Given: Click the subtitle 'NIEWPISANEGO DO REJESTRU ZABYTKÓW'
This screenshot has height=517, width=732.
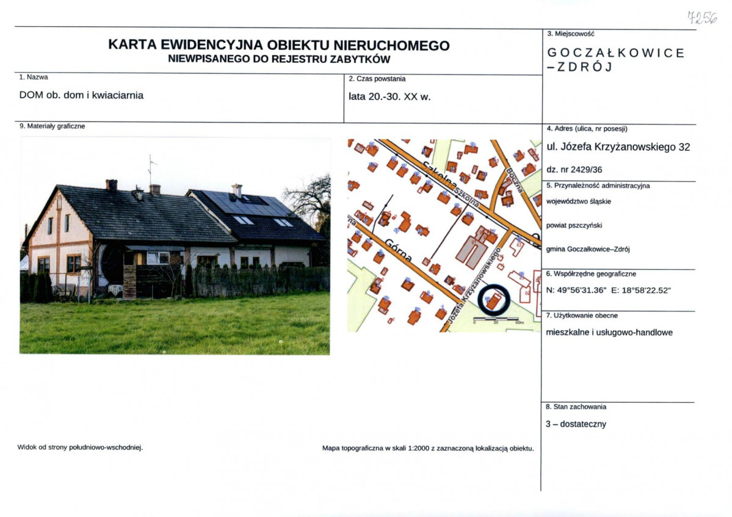Looking at the screenshot, I should coord(279,59).
